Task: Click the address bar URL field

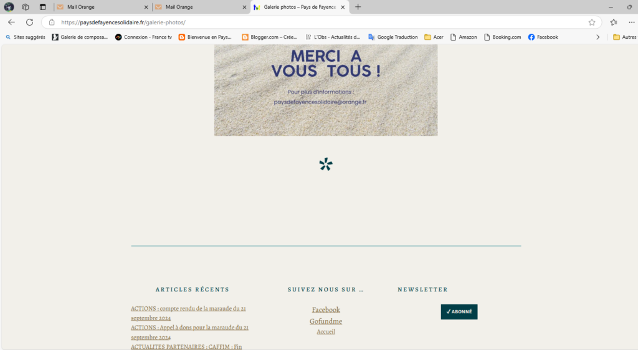Action: [x=312, y=22]
